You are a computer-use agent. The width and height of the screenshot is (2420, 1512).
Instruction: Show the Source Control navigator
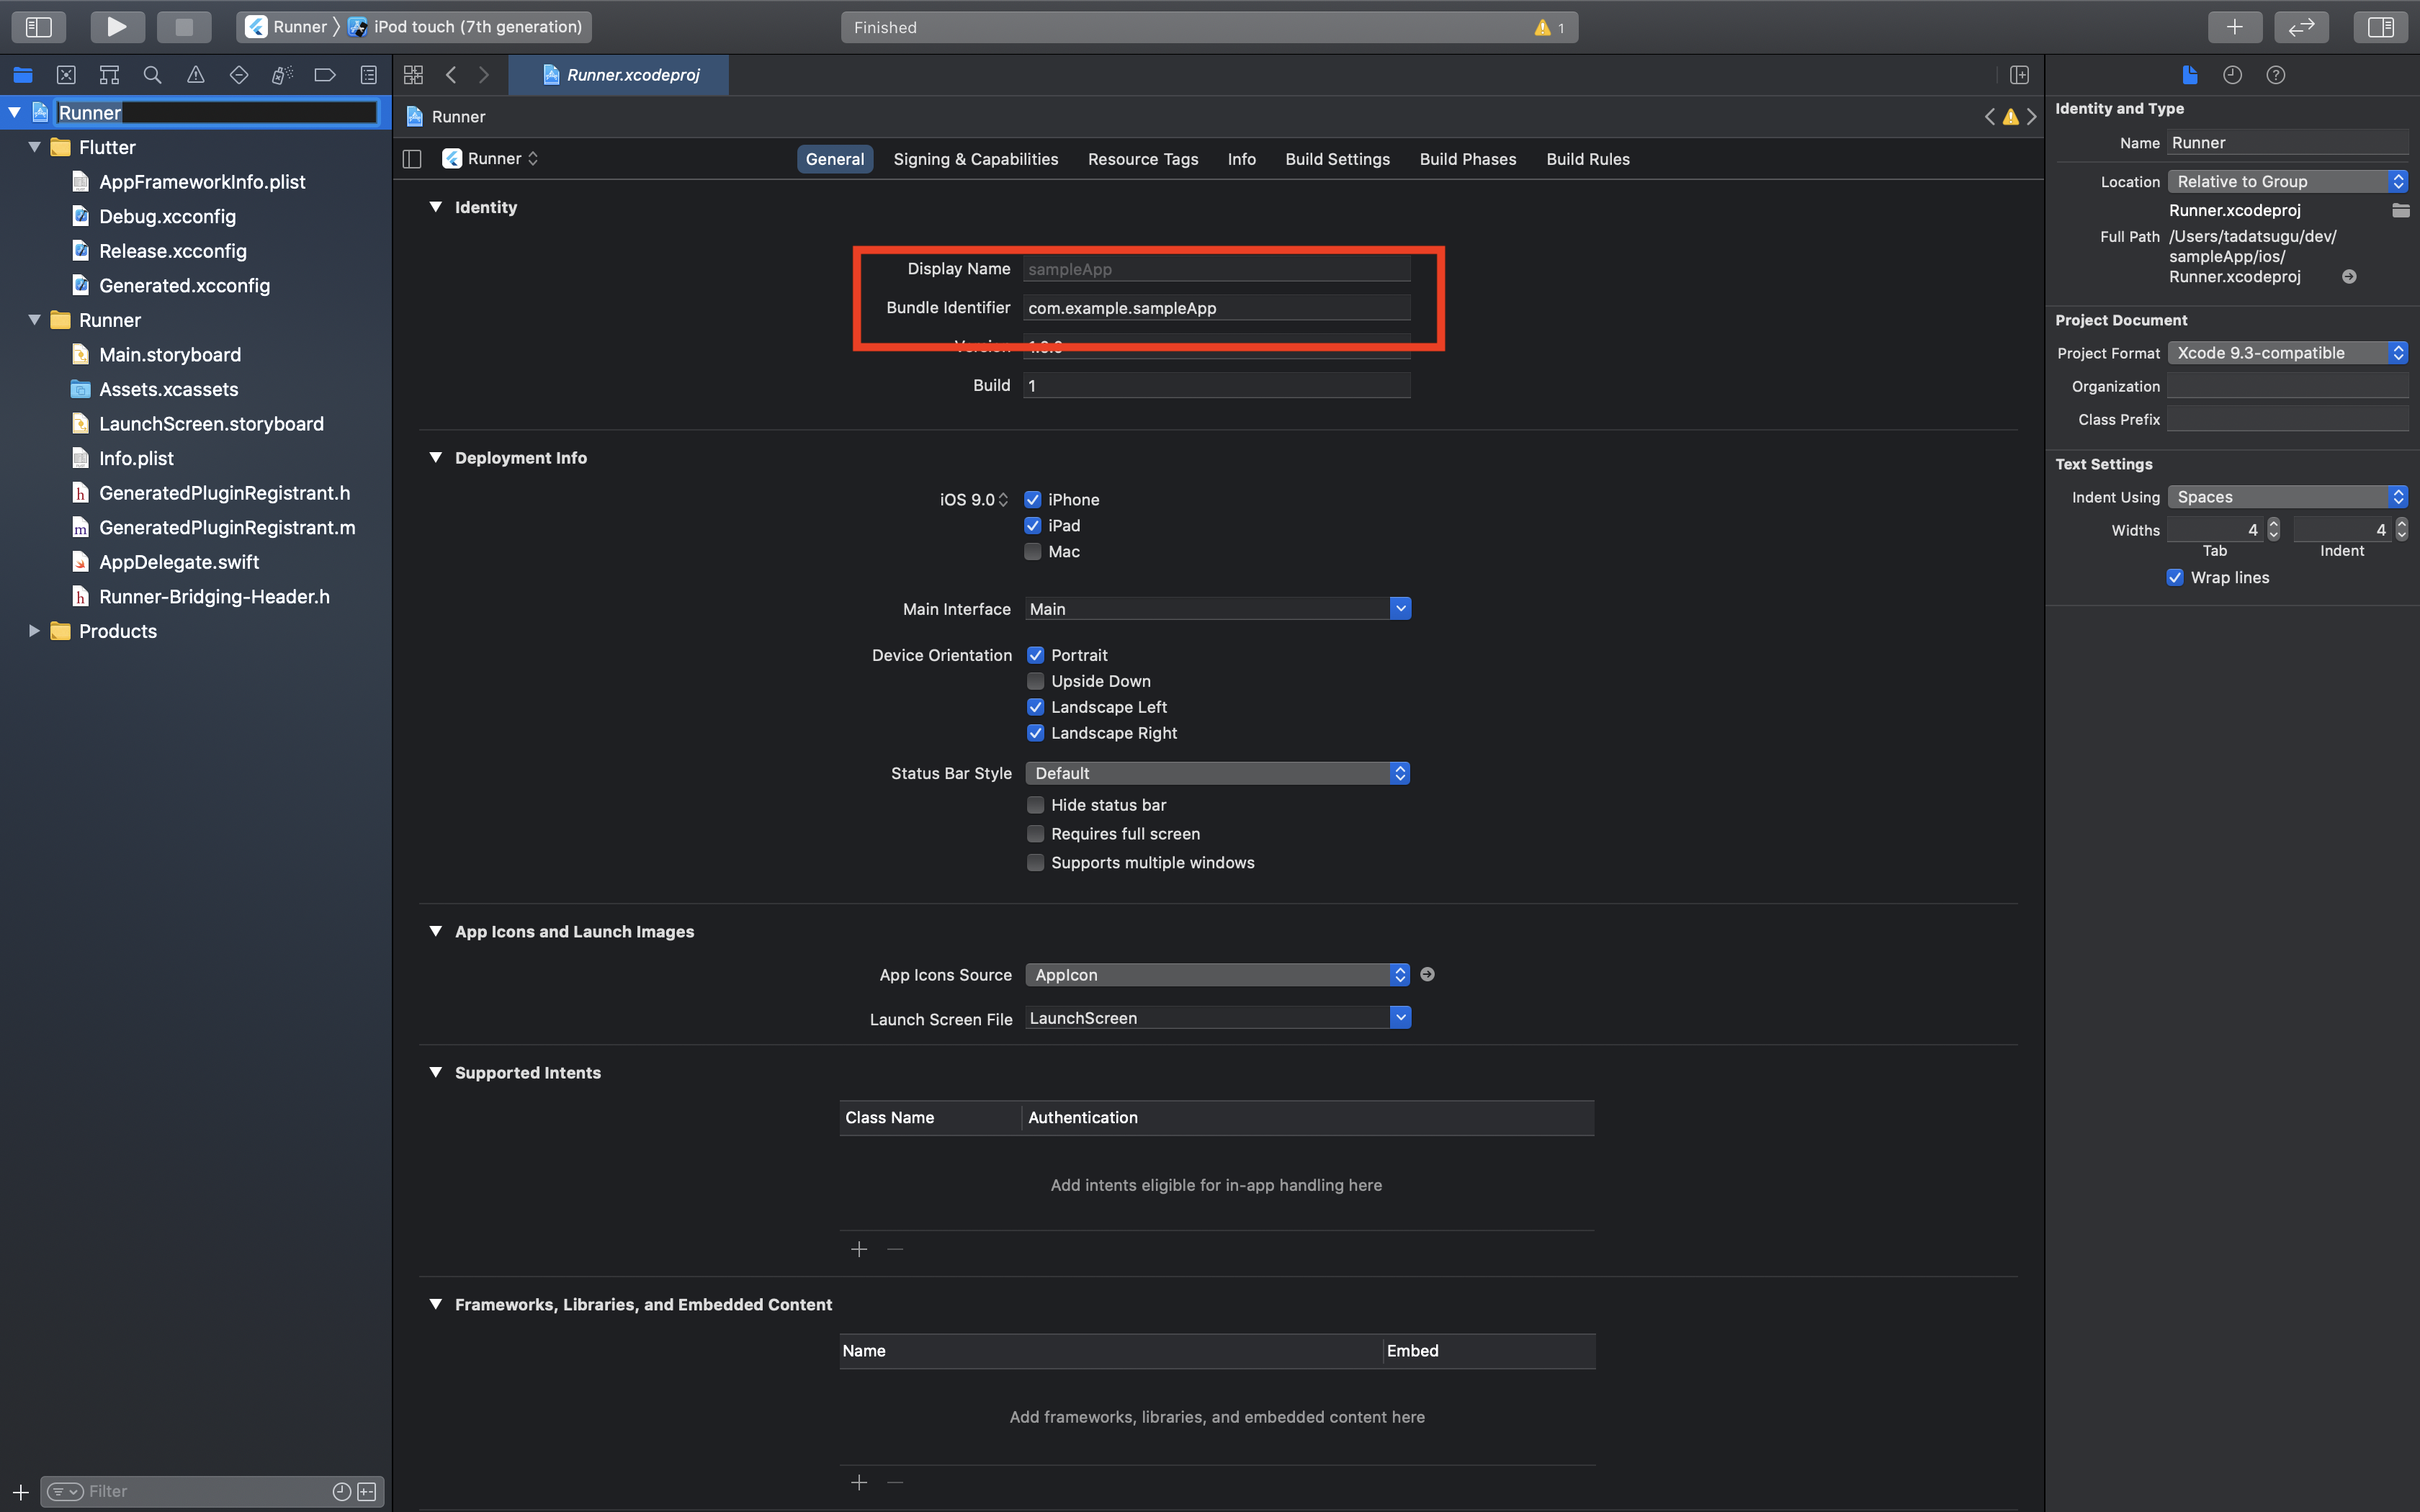tap(66, 75)
